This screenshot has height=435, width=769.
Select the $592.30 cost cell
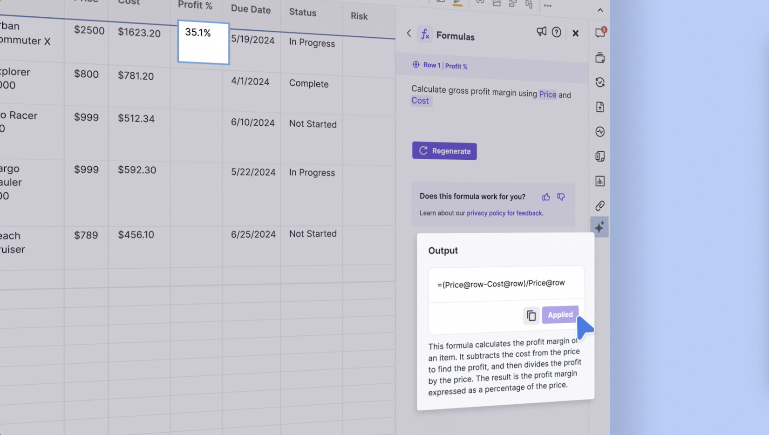tap(139, 193)
